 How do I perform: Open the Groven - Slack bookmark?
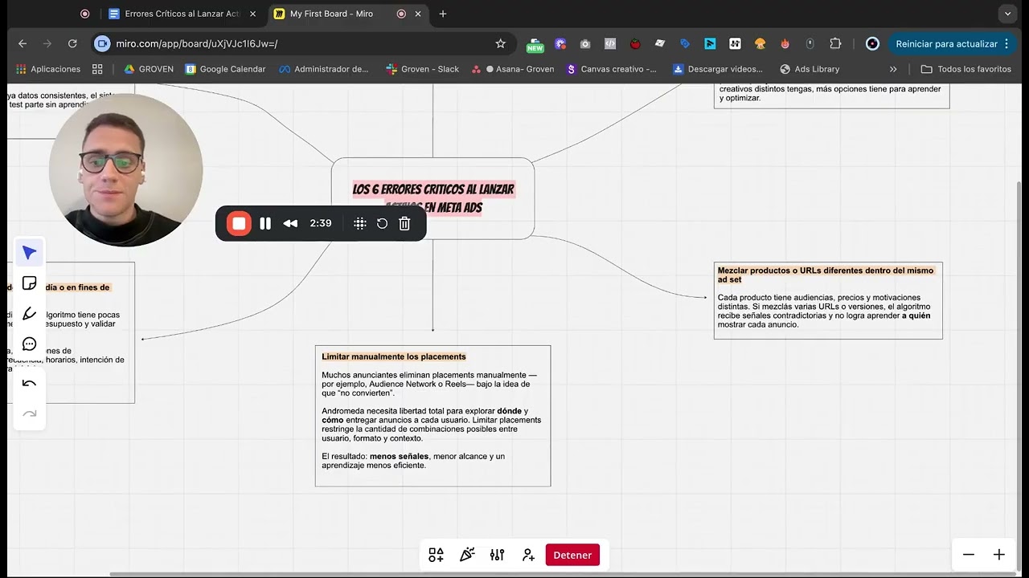point(422,69)
